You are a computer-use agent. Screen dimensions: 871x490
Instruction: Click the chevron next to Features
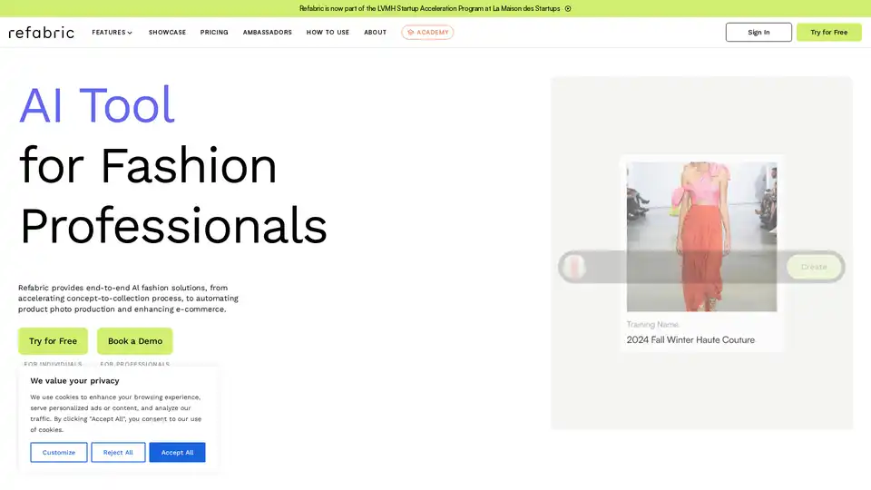(130, 33)
